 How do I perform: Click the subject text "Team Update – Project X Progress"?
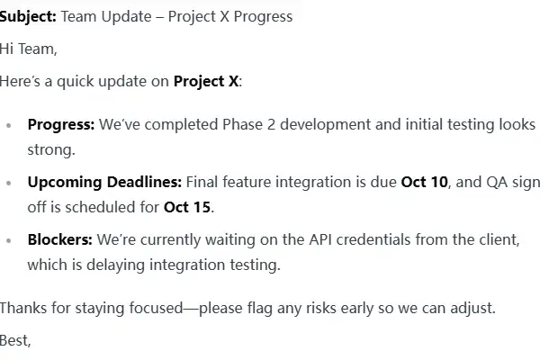176,16
